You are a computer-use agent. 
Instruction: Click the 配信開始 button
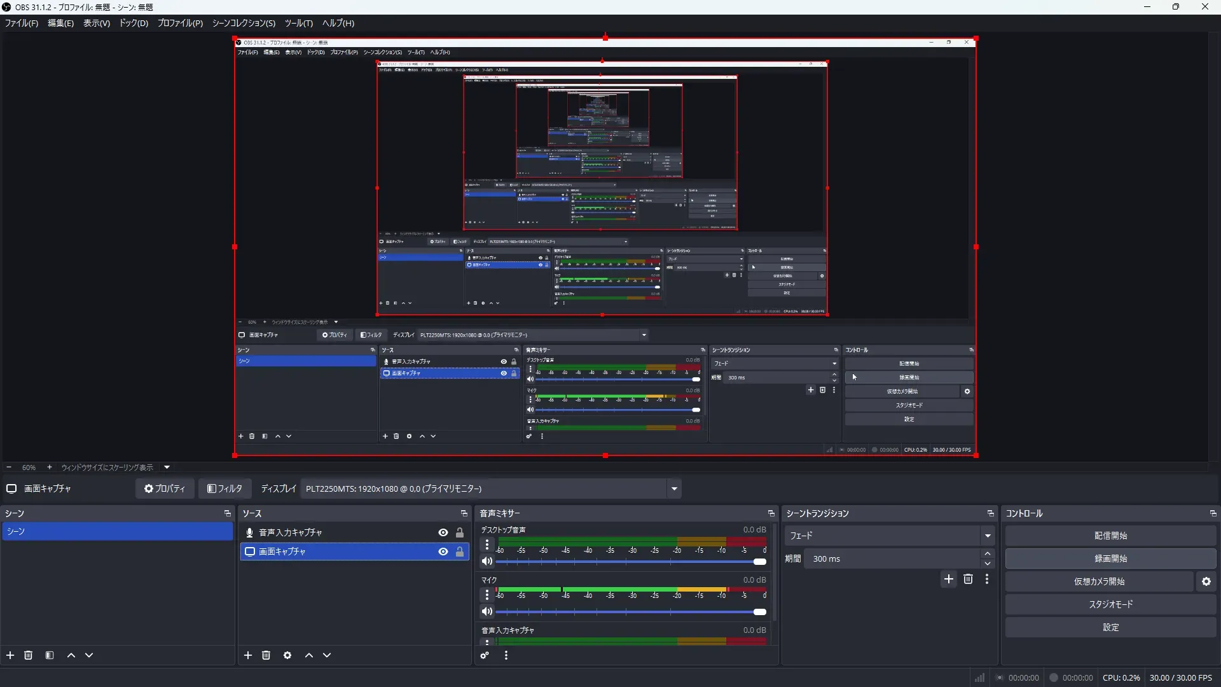click(1110, 536)
